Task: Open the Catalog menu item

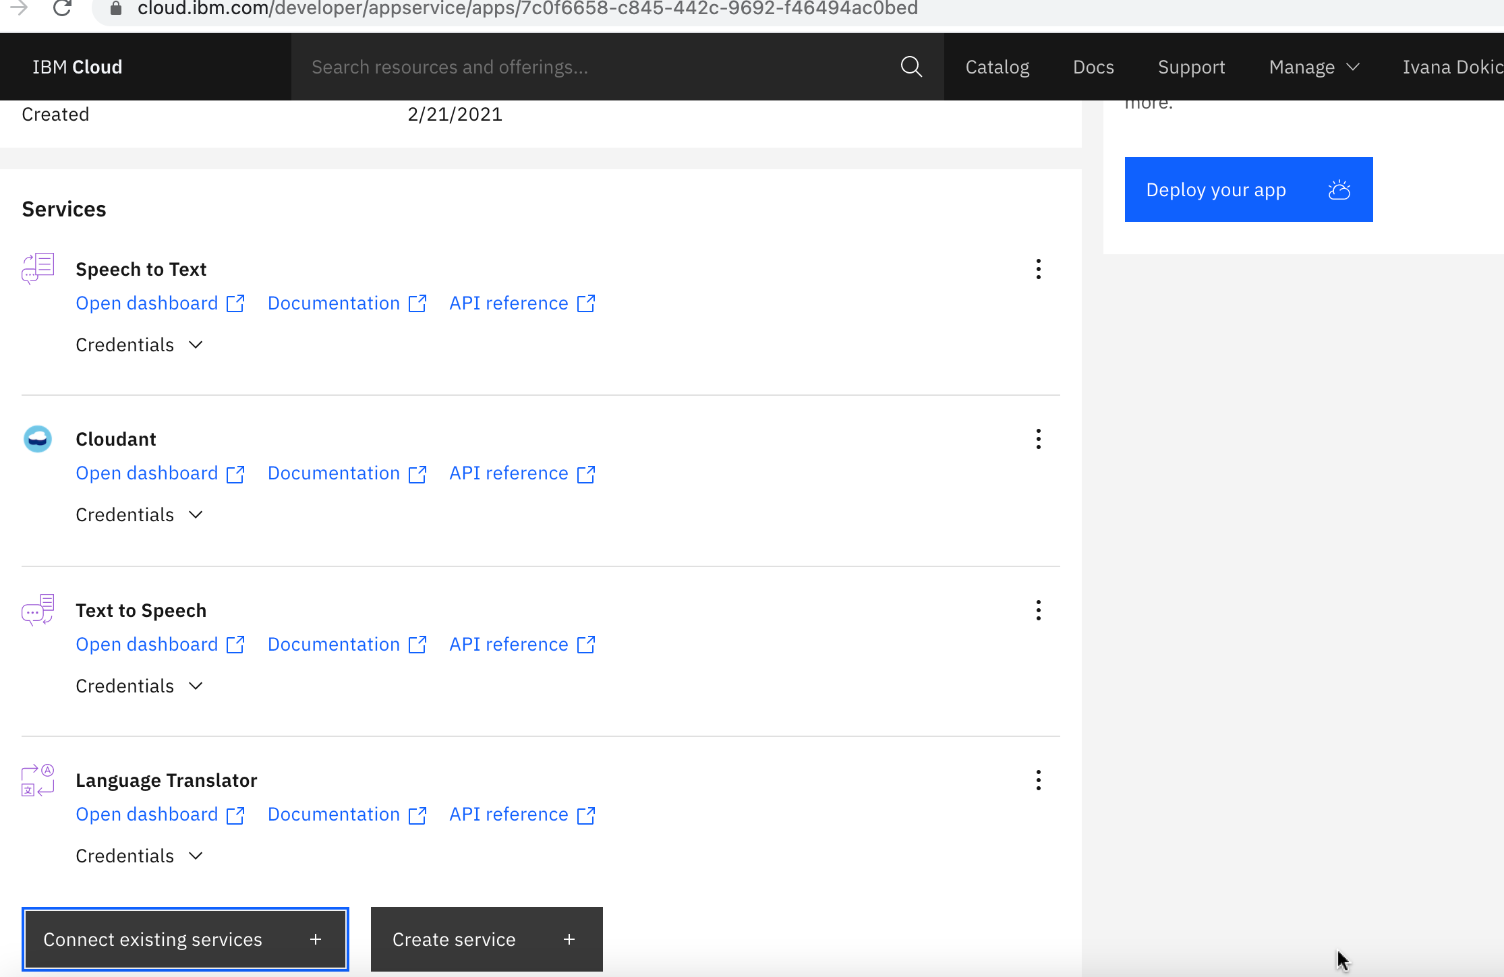Action: click(997, 67)
